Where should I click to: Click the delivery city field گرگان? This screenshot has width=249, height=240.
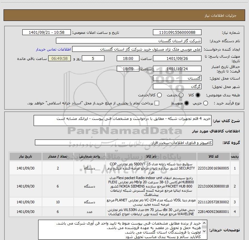click(177, 87)
